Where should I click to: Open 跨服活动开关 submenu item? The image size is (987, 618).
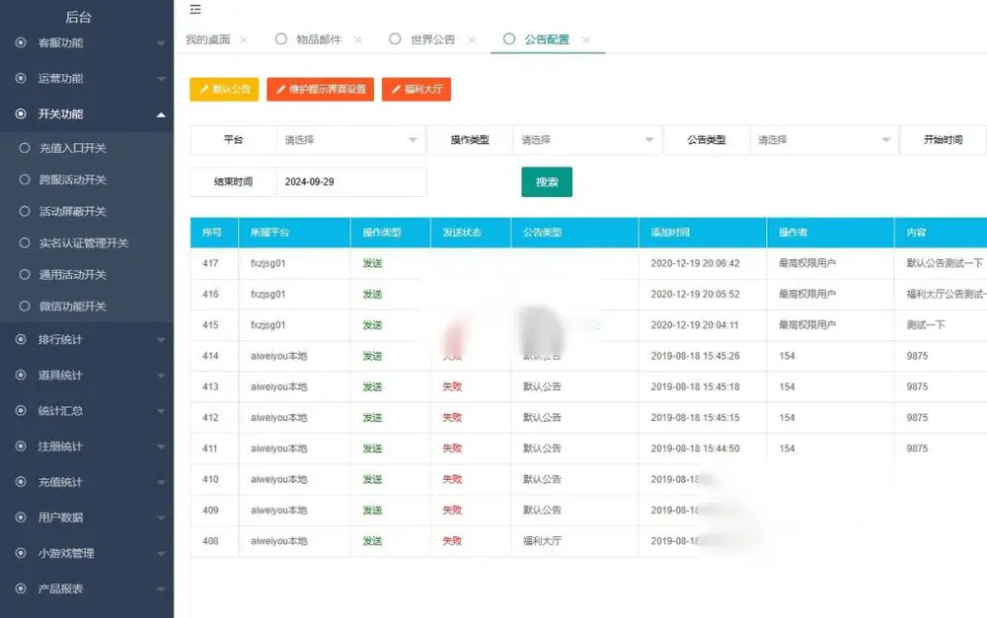tap(87, 179)
